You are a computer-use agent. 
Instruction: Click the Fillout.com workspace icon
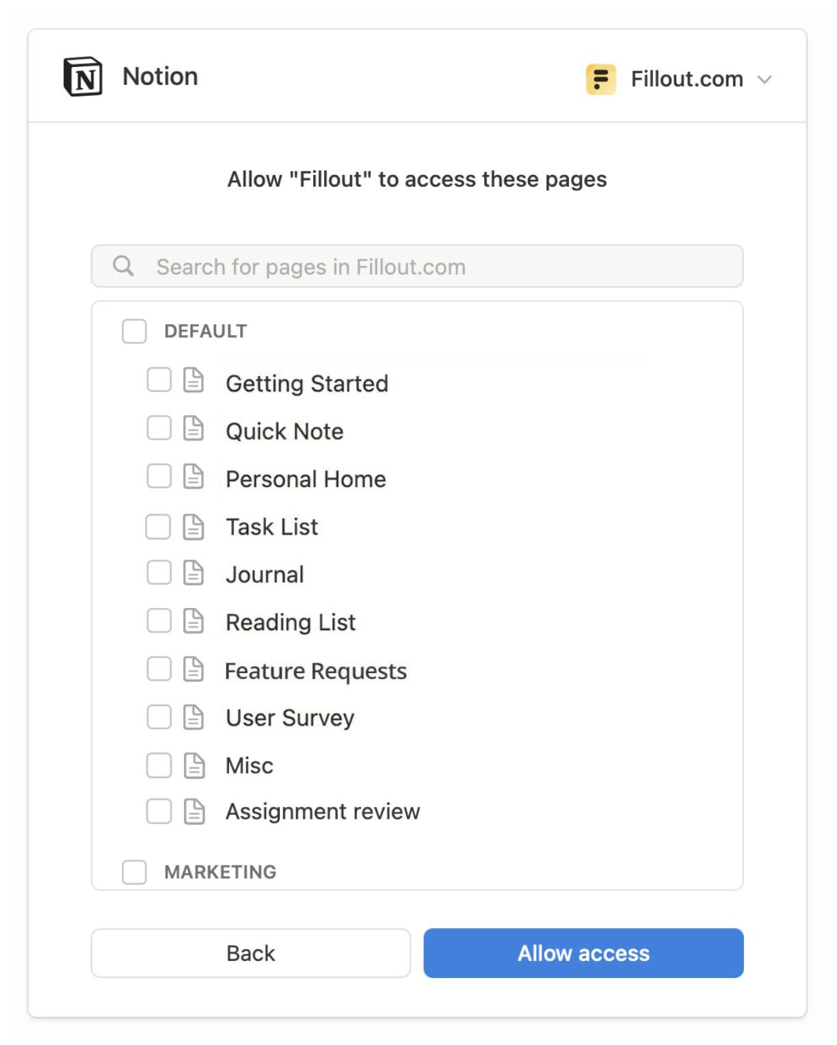point(601,79)
